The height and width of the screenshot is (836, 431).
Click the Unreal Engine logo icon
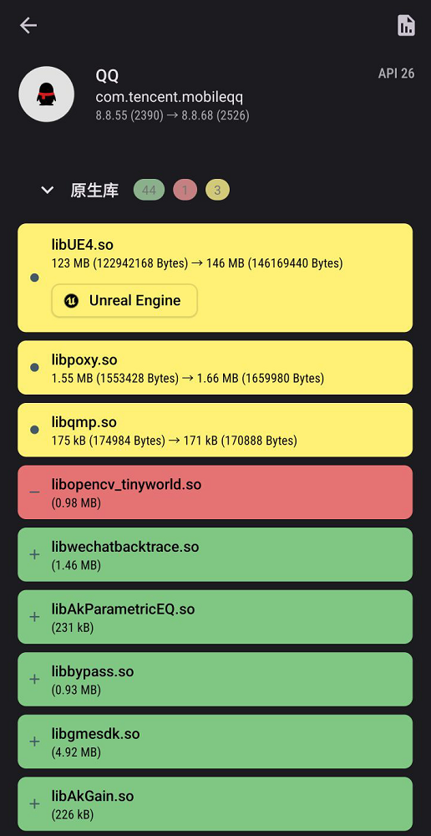click(71, 301)
